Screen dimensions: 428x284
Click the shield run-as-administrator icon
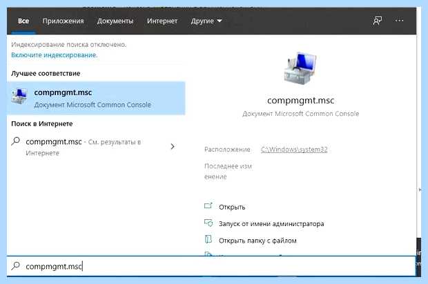click(208, 223)
